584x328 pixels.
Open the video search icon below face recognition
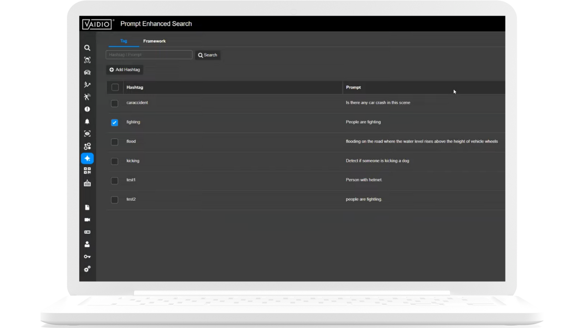point(87,72)
